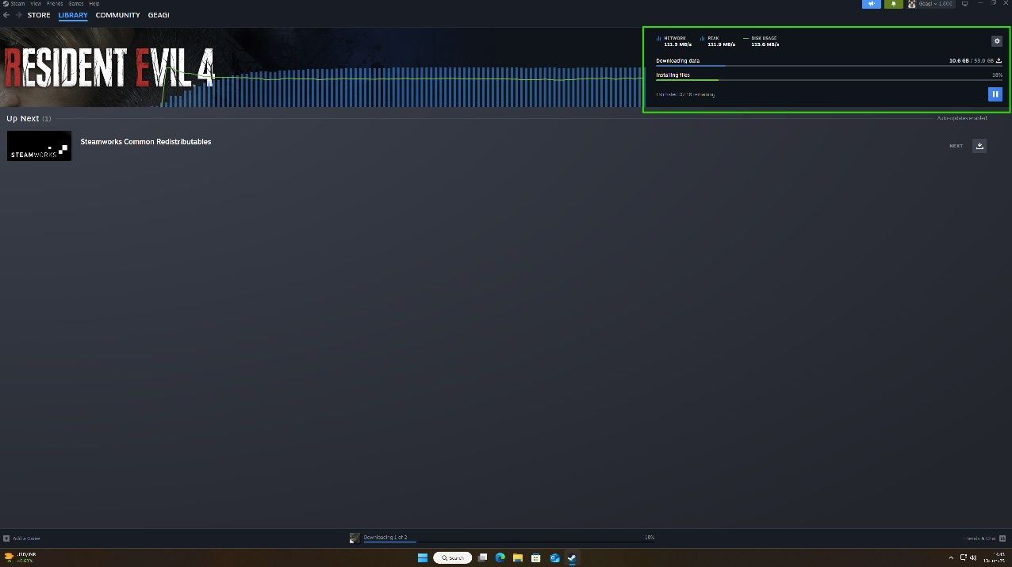Open the GEAGI profile tab
The image size is (1012, 567).
pos(159,15)
